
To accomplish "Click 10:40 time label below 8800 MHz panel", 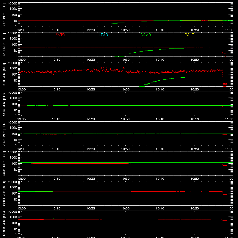I will [160, 209].
